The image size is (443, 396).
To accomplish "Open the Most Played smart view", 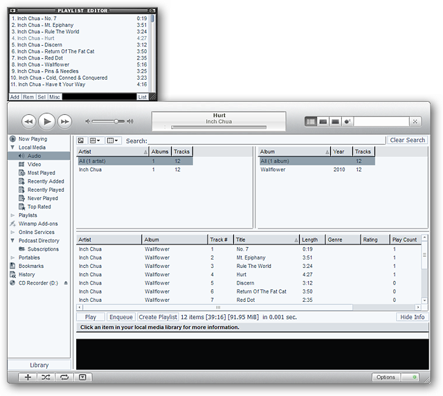I will [42, 172].
